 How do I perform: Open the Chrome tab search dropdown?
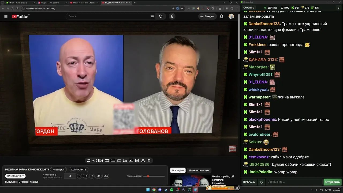[x=3, y=3]
